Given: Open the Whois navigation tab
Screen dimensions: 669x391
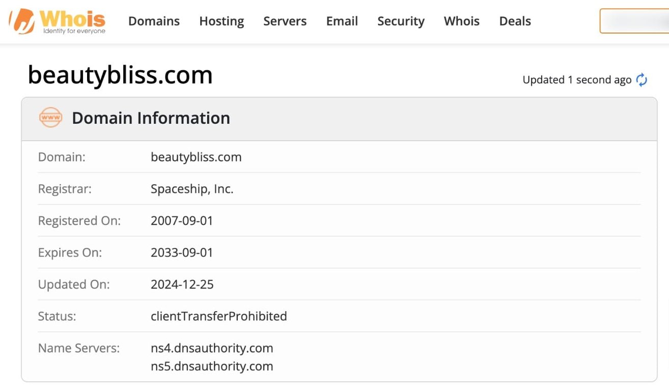Looking at the screenshot, I should pyautogui.click(x=461, y=21).
